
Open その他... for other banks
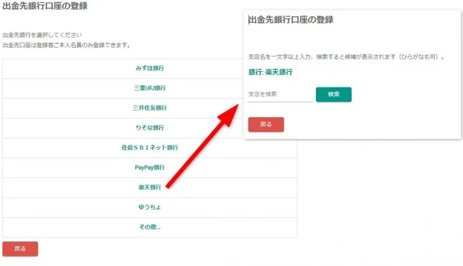pos(150,227)
